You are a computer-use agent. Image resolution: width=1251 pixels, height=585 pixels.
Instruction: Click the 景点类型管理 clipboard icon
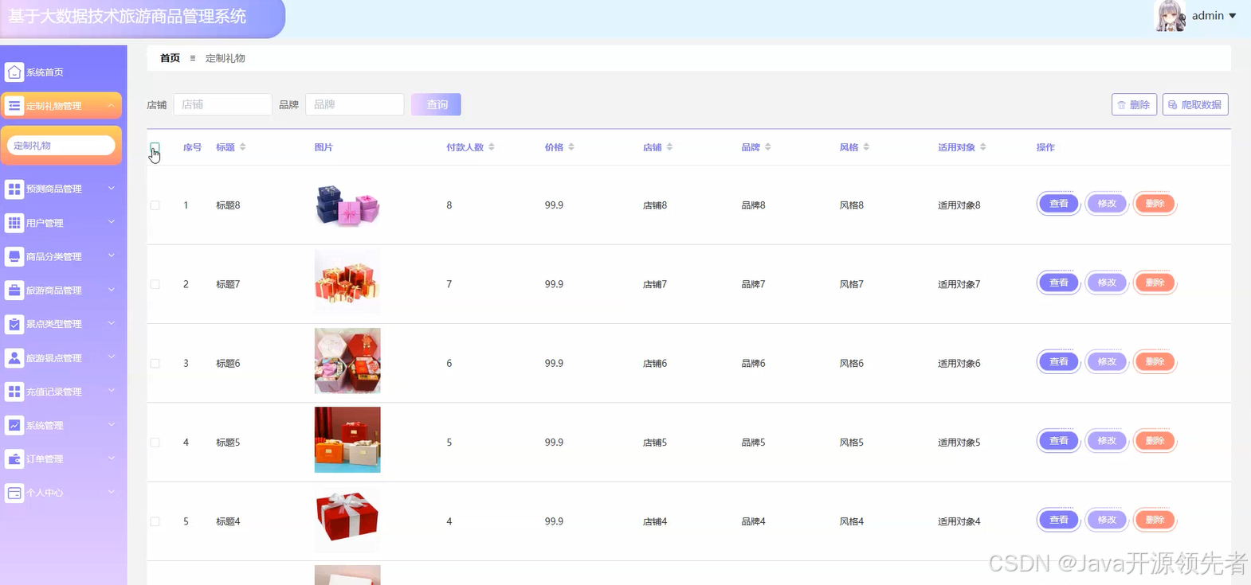(14, 324)
